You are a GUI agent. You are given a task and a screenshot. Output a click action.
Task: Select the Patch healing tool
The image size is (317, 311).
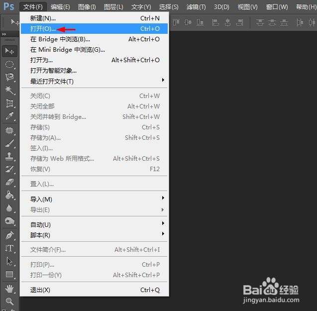click(x=9, y=130)
